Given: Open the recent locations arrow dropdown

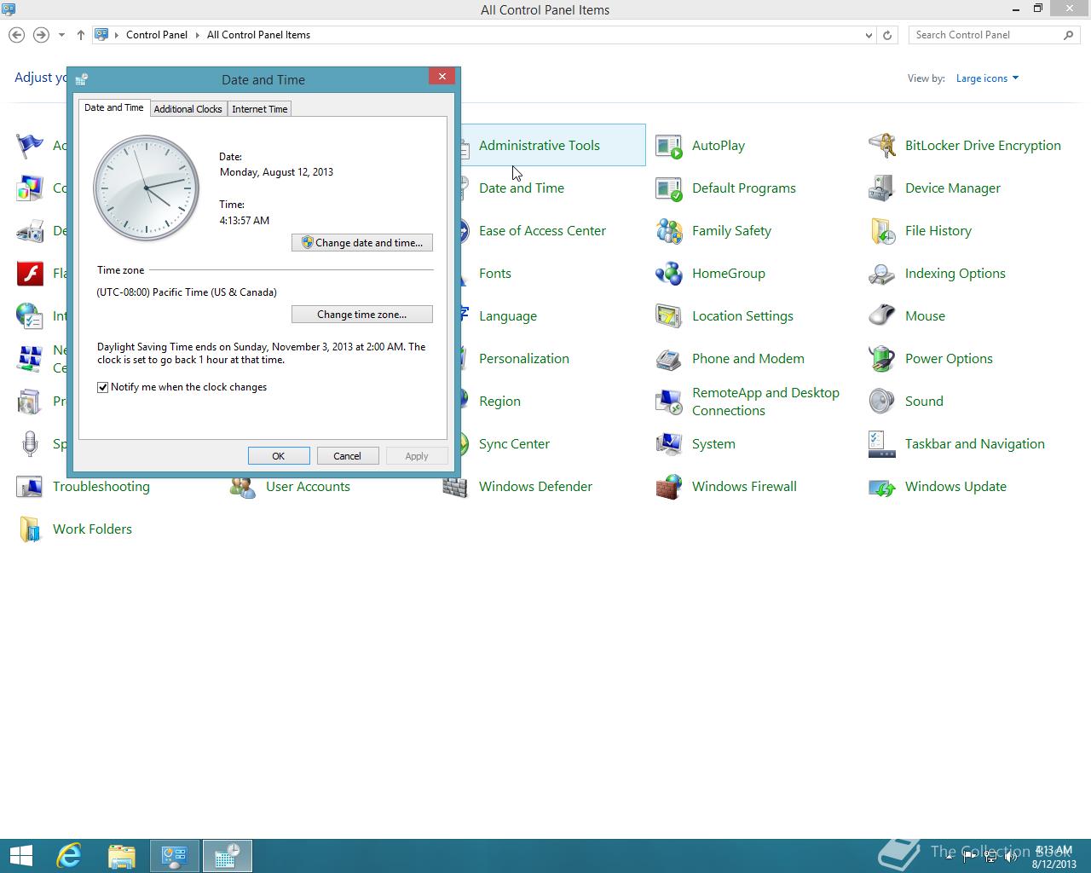Looking at the screenshot, I should pyautogui.click(x=61, y=35).
